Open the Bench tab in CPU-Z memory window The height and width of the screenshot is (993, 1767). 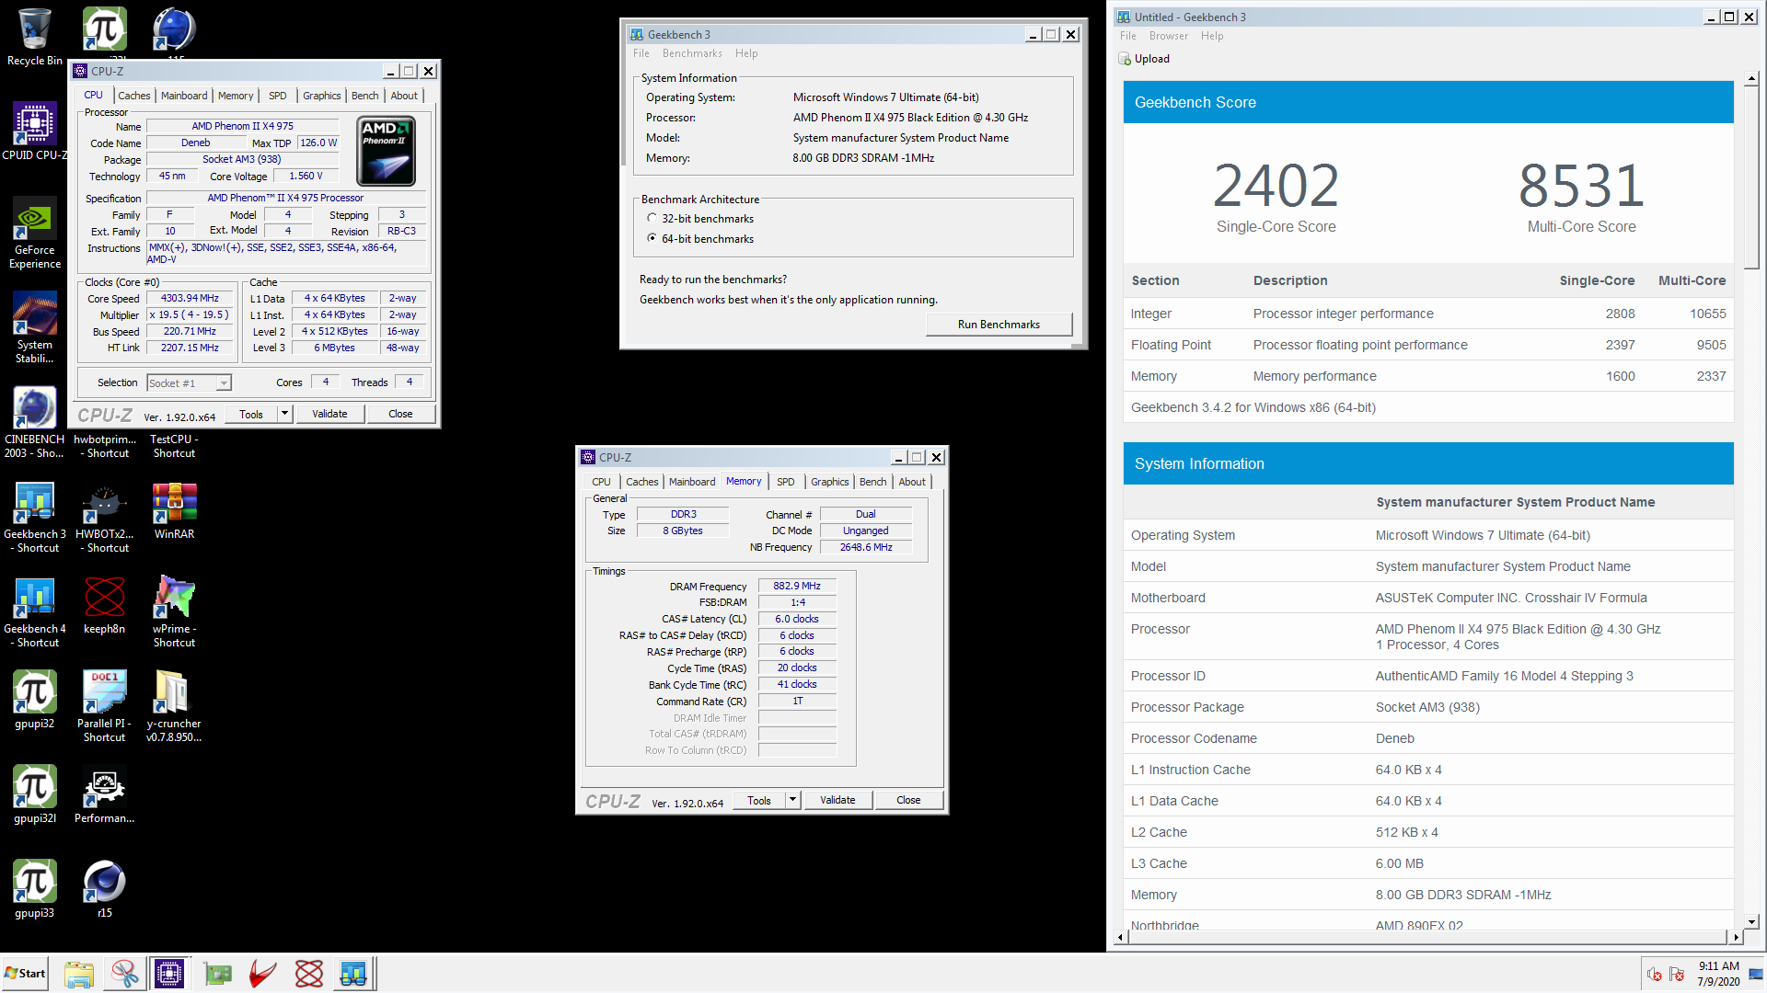click(x=872, y=482)
